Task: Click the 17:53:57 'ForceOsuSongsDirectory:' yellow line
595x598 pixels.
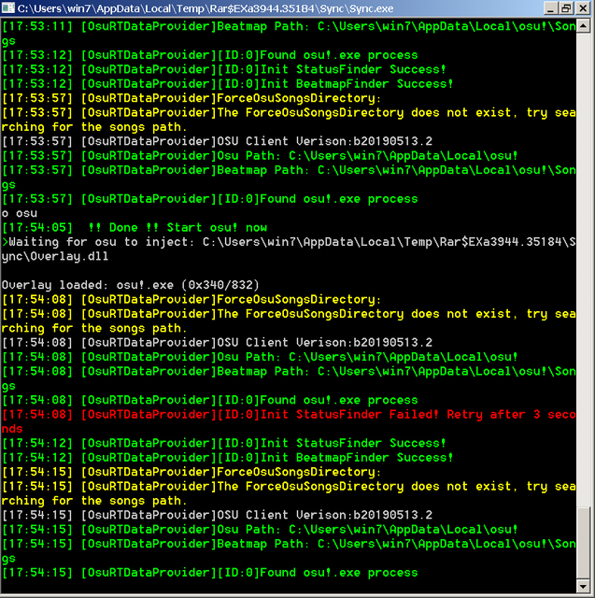Action: 191,98
